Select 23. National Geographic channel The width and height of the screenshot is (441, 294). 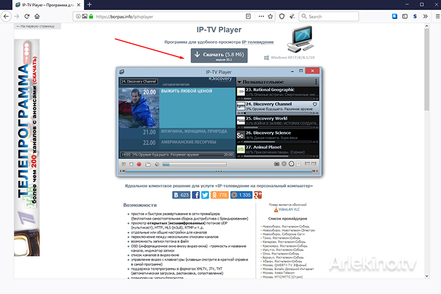[x=278, y=93]
